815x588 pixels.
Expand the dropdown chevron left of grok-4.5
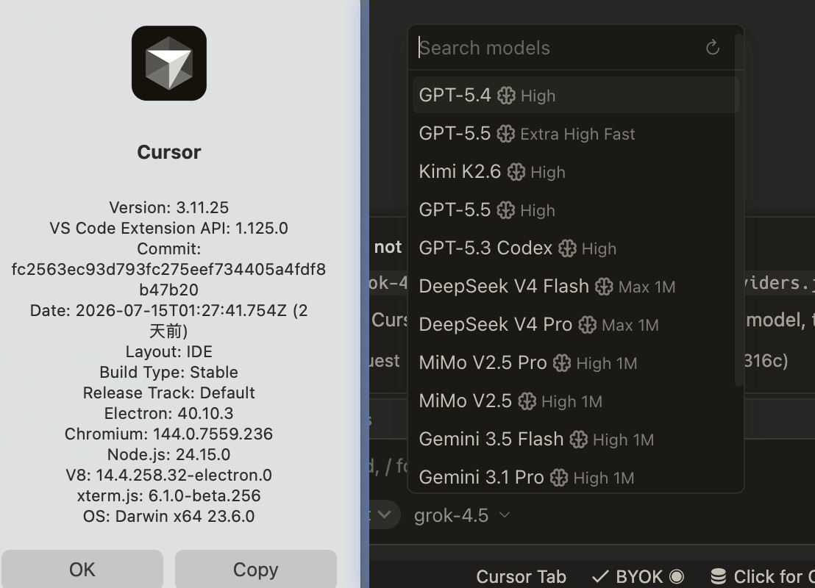pos(385,514)
